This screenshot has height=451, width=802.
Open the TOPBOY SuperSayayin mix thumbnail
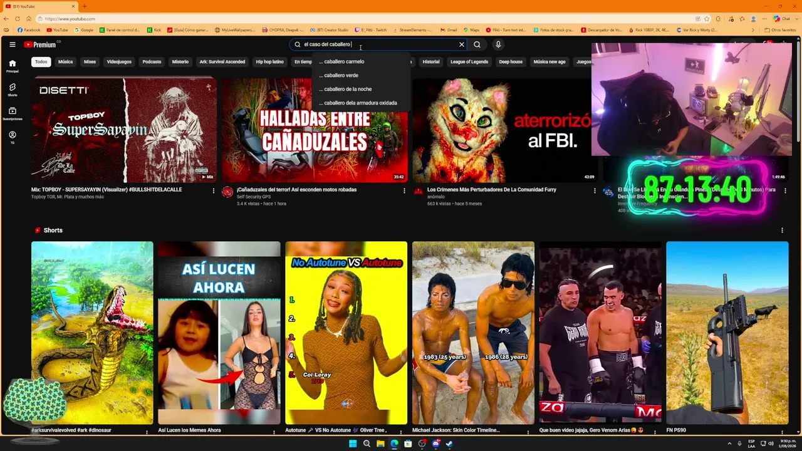(x=124, y=130)
